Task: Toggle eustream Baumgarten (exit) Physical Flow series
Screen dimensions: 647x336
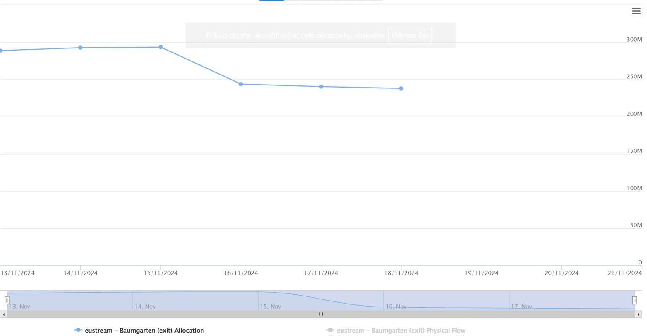Action: (x=401, y=331)
